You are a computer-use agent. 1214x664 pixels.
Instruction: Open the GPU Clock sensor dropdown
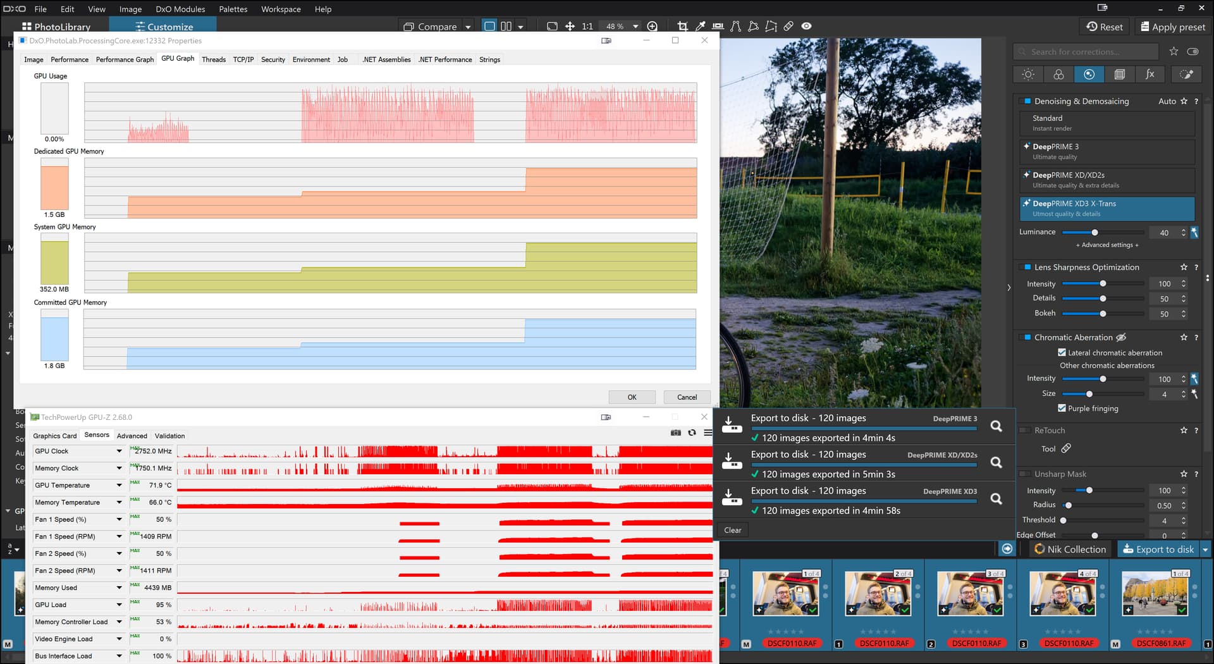pyautogui.click(x=119, y=452)
